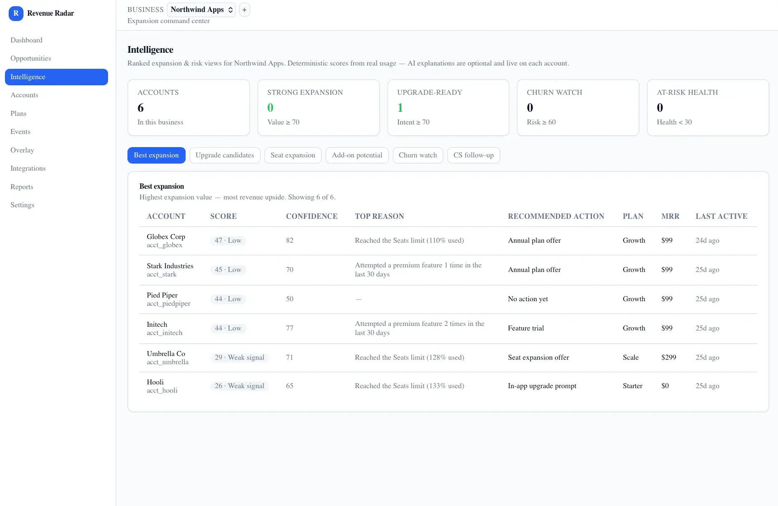Switch to the Seat expansion tab

click(293, 155)
